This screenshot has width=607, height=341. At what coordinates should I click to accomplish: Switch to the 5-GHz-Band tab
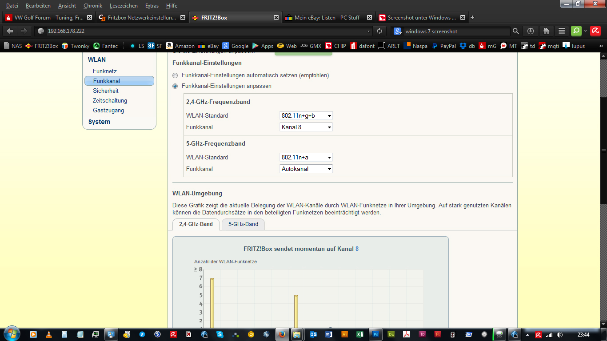[x=243, y=224]
